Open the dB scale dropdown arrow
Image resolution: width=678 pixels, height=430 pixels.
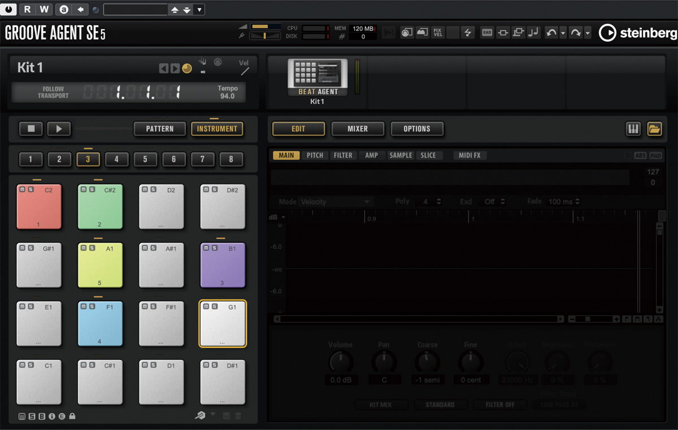(x=283, y=217)
